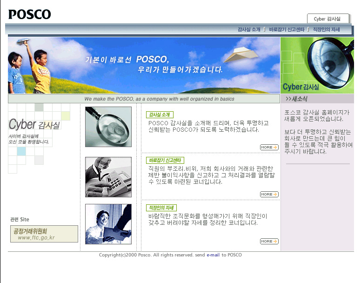Click MORE button under 바로잡기 신고센타
This screenshot has height=283, width=361.
269,195
